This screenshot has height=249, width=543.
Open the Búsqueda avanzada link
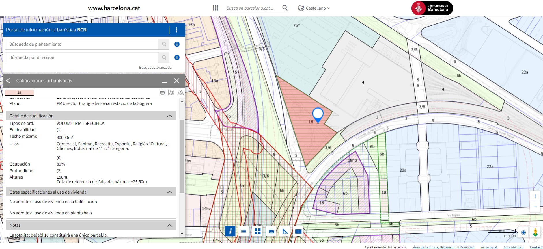click(x=155, y=67)
